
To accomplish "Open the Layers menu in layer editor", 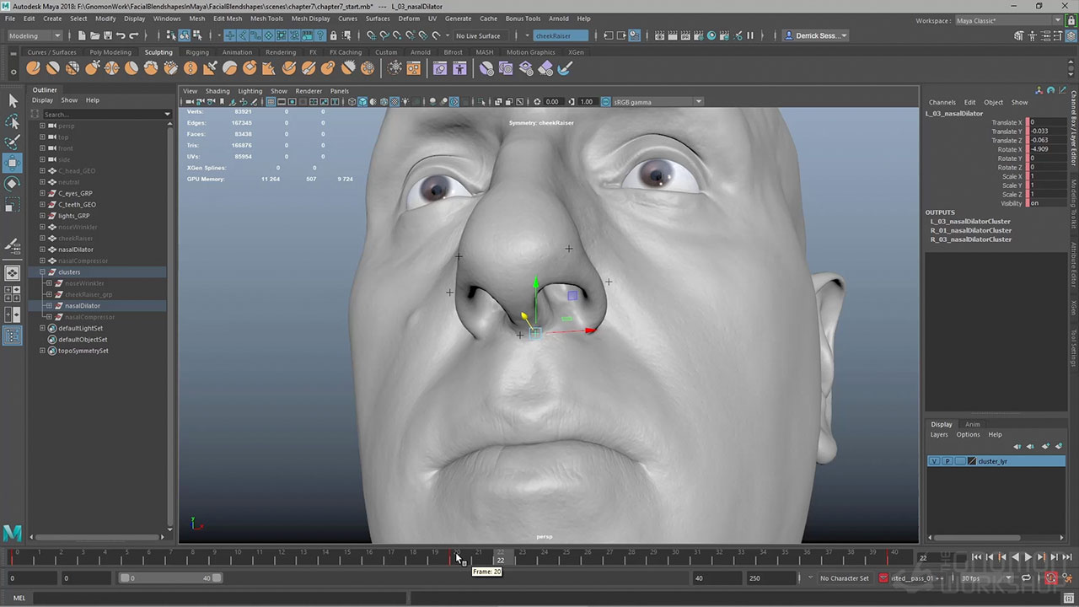I will [x=939, y=435].
